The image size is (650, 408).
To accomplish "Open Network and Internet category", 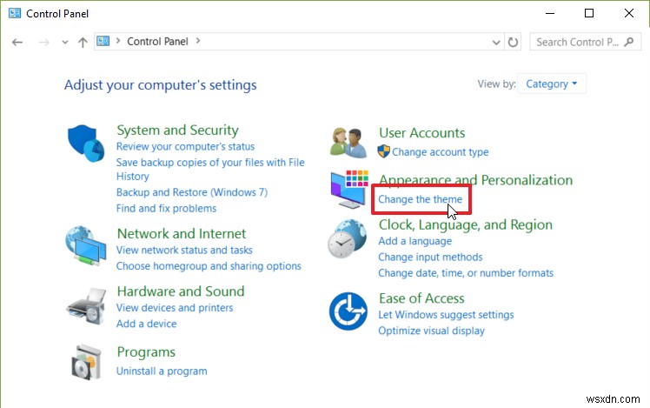I will [182, 234].
